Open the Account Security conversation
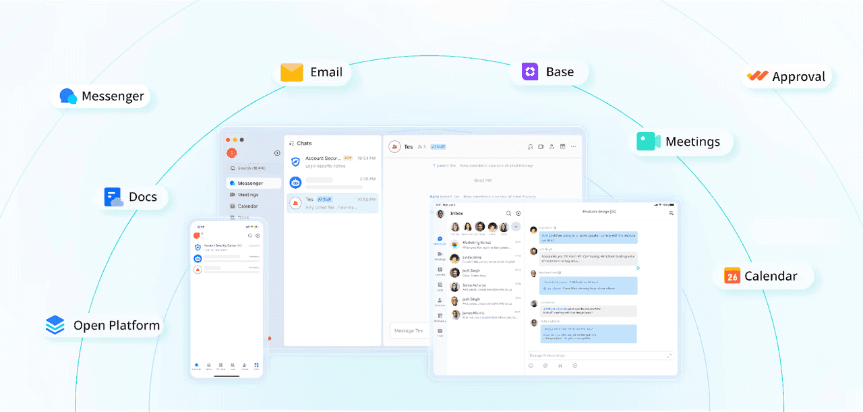 pyautogui.click(x=330, y=162)
